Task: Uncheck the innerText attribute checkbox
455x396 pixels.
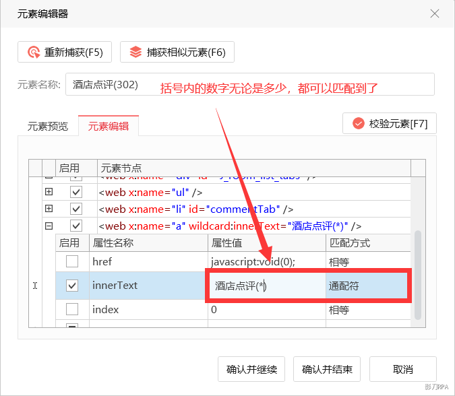Action: click(x=72, y=286)
